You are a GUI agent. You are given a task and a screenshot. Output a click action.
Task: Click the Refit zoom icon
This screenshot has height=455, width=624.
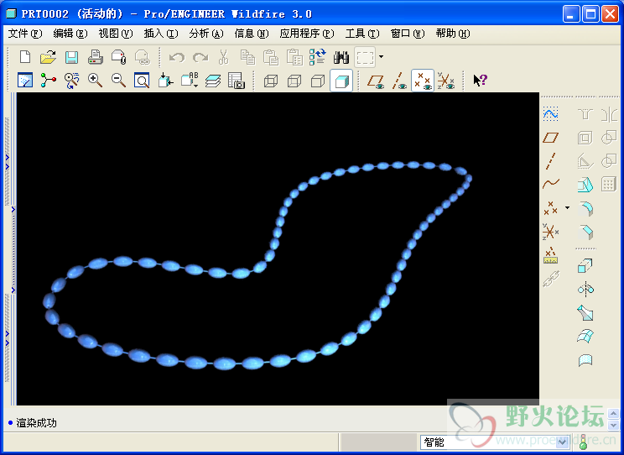(142, 80)
